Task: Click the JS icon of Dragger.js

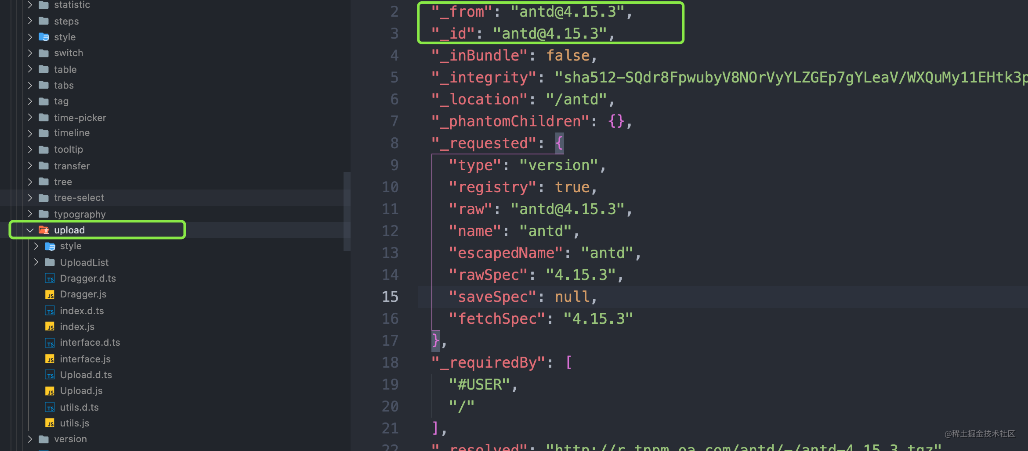Action: coord(50,294)
